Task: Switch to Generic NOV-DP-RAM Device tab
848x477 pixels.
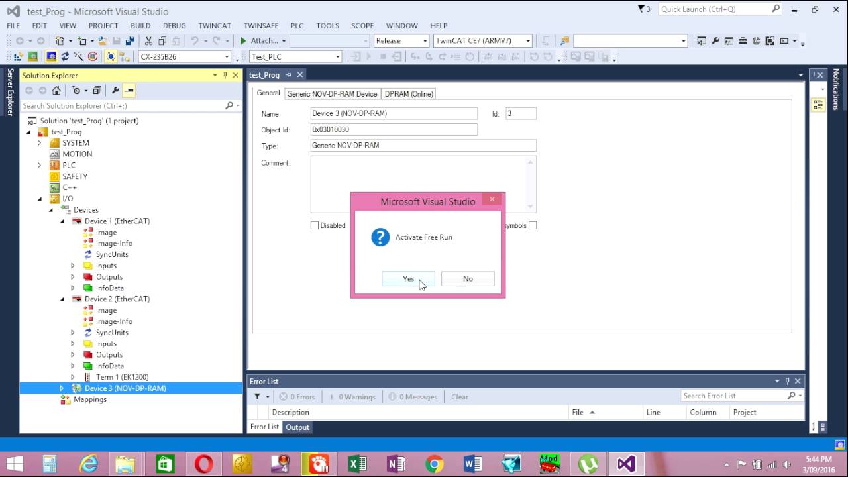Action: 332,94
